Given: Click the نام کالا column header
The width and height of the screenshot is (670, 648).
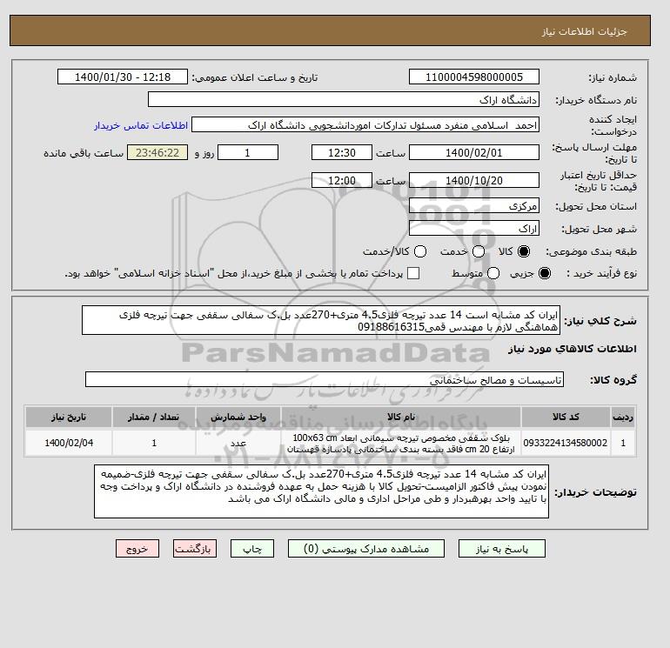Looking at the screenshot, I should (401, 417).
